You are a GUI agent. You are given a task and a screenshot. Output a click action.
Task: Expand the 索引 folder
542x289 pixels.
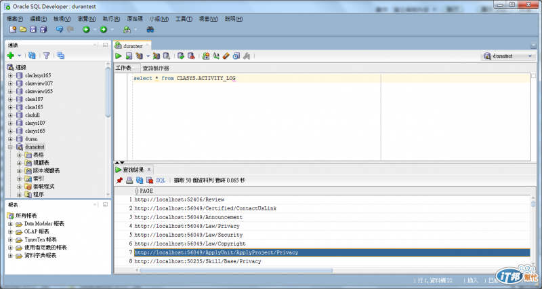click(20, 179)
